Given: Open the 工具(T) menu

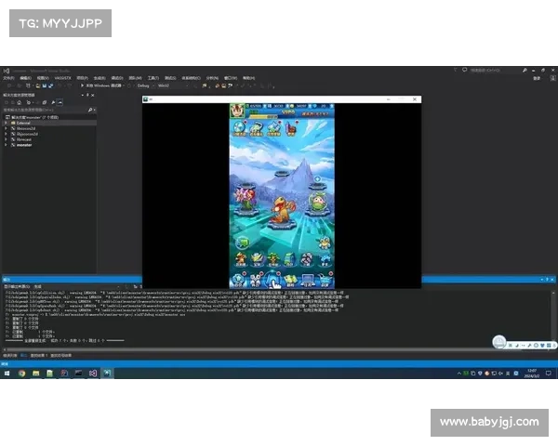Looking at the screenshot, I should coord(153,78).
